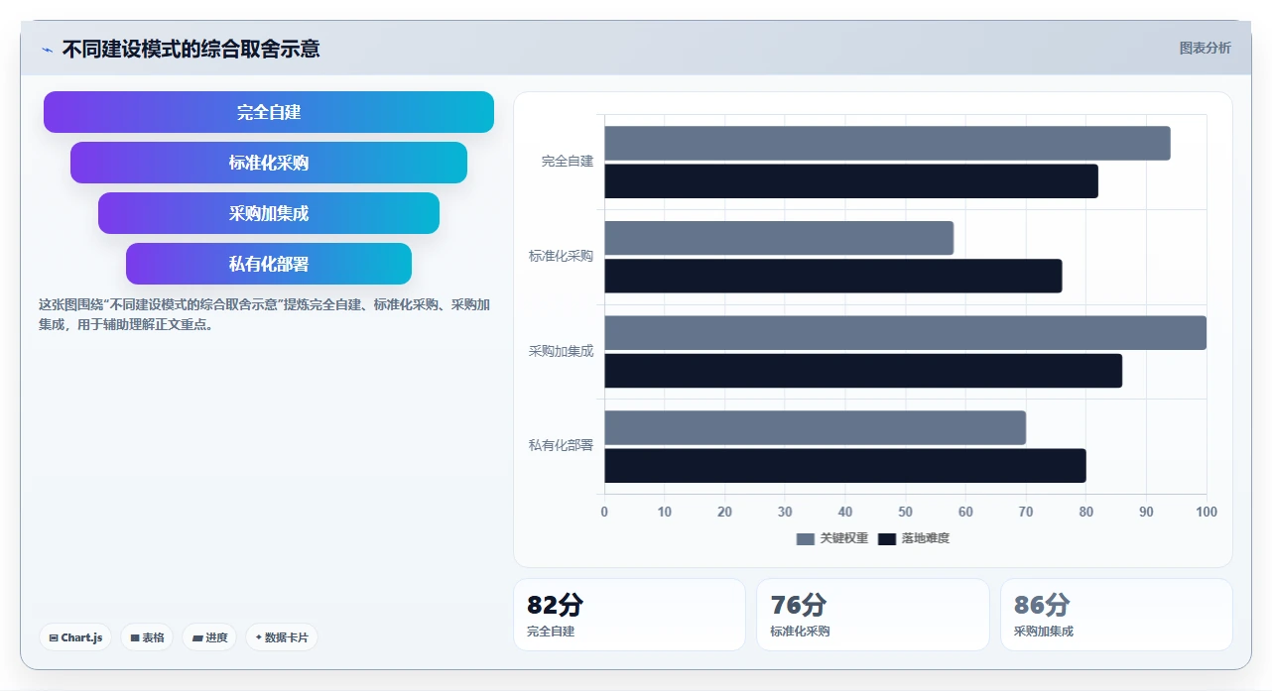Click the 数据卡片 tag chip

282,637
